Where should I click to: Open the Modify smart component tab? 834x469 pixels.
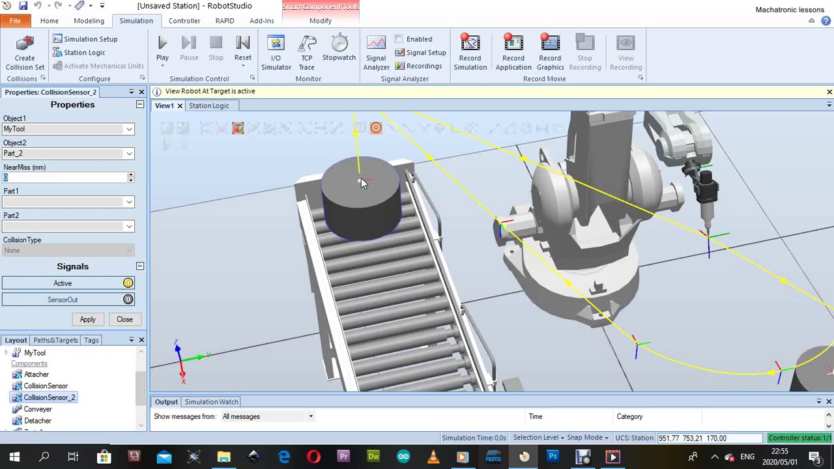321,21
